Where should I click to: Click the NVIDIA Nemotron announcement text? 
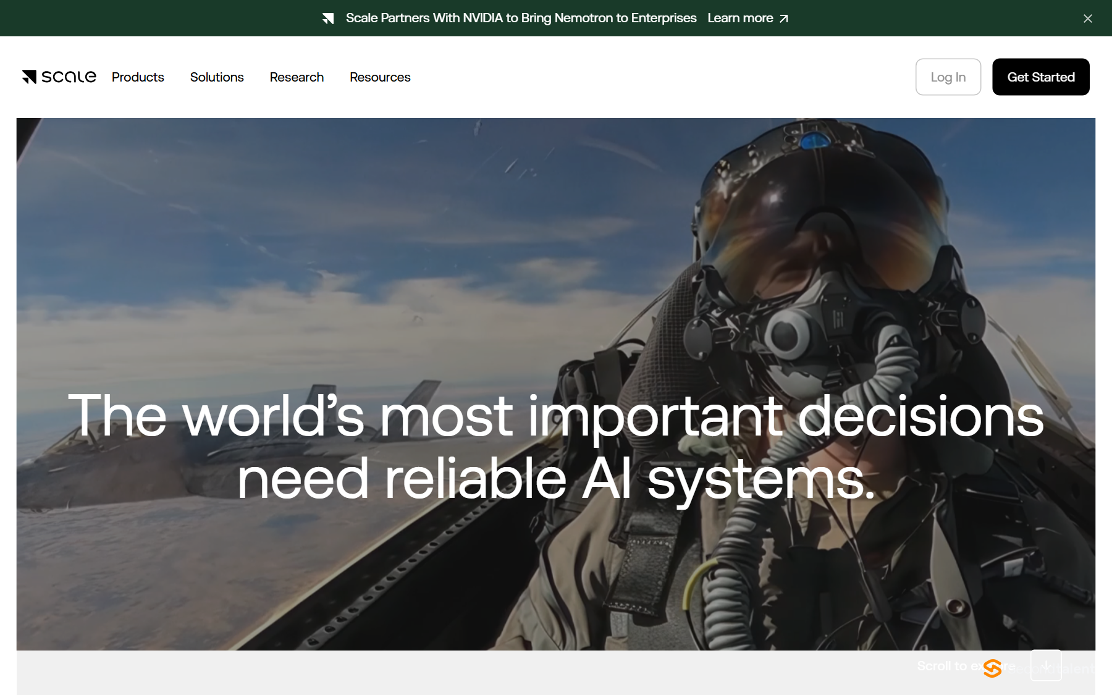tap(521, 18)
